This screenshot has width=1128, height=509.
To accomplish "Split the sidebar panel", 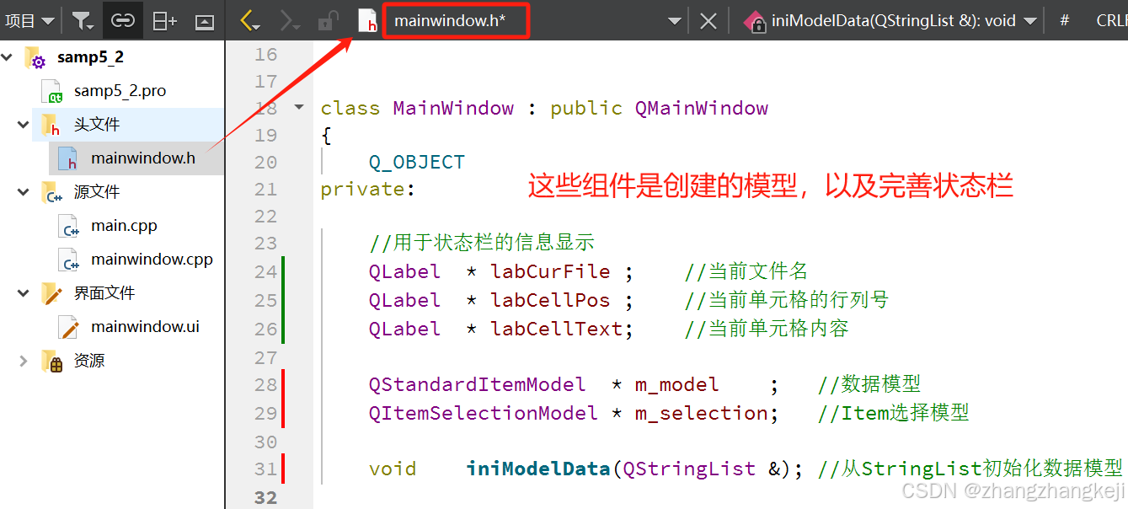I will tap(164, 21).
